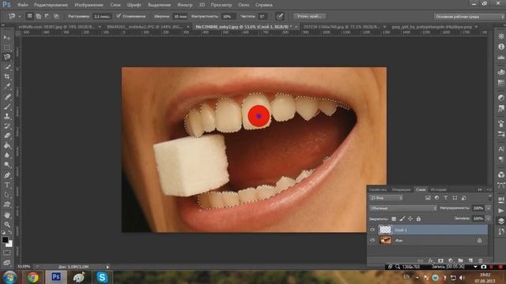Select the Zoom tool in toolbox
The height and width of the screenshot is (284, 506).
point(7,224)
